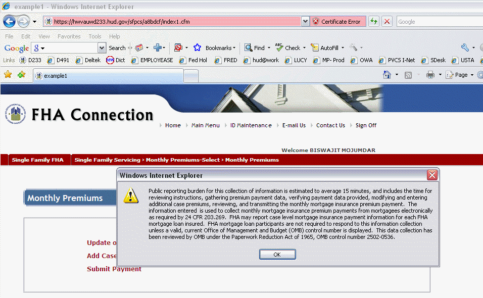Click the ID Maintenance navigation link
This screenshot has height=298, width=483.
click(251, 125)
